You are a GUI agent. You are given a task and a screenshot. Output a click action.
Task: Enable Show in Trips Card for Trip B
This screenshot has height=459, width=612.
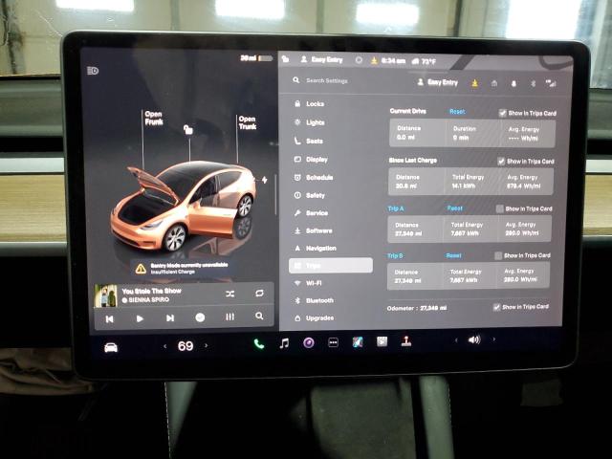point(498,256)
